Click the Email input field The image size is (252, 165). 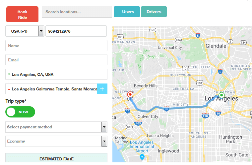click(56, 60)
